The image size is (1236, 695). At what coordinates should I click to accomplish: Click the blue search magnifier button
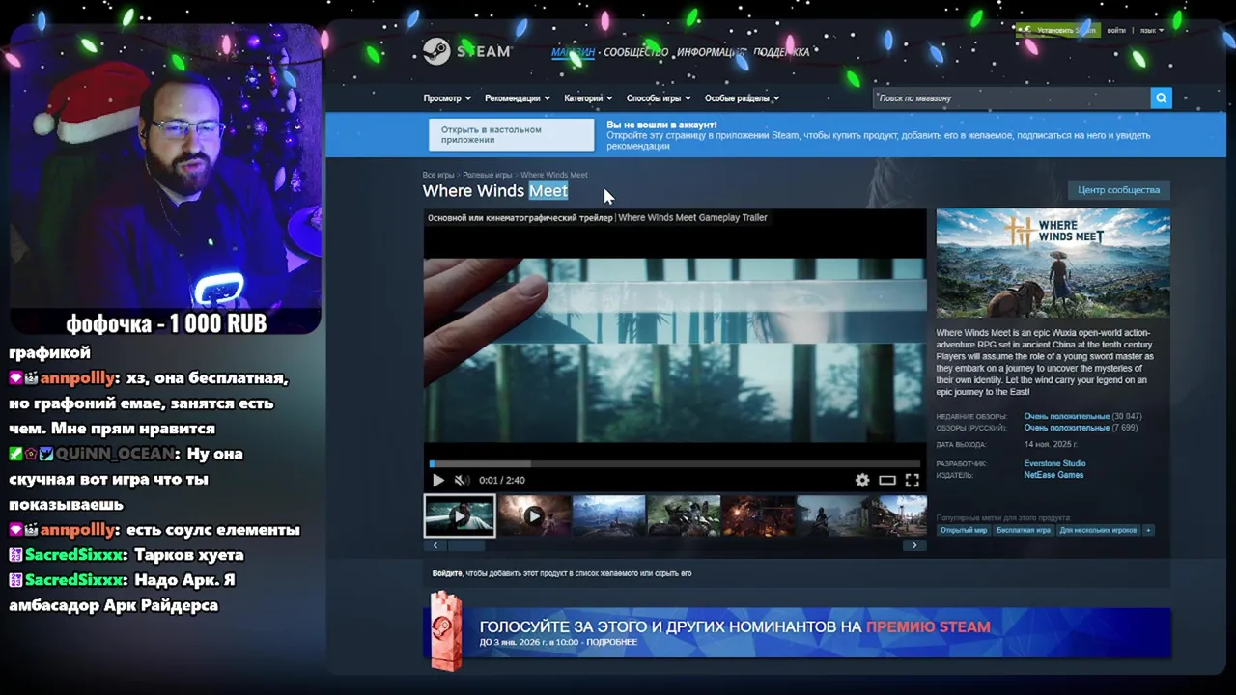(1161, 97)
